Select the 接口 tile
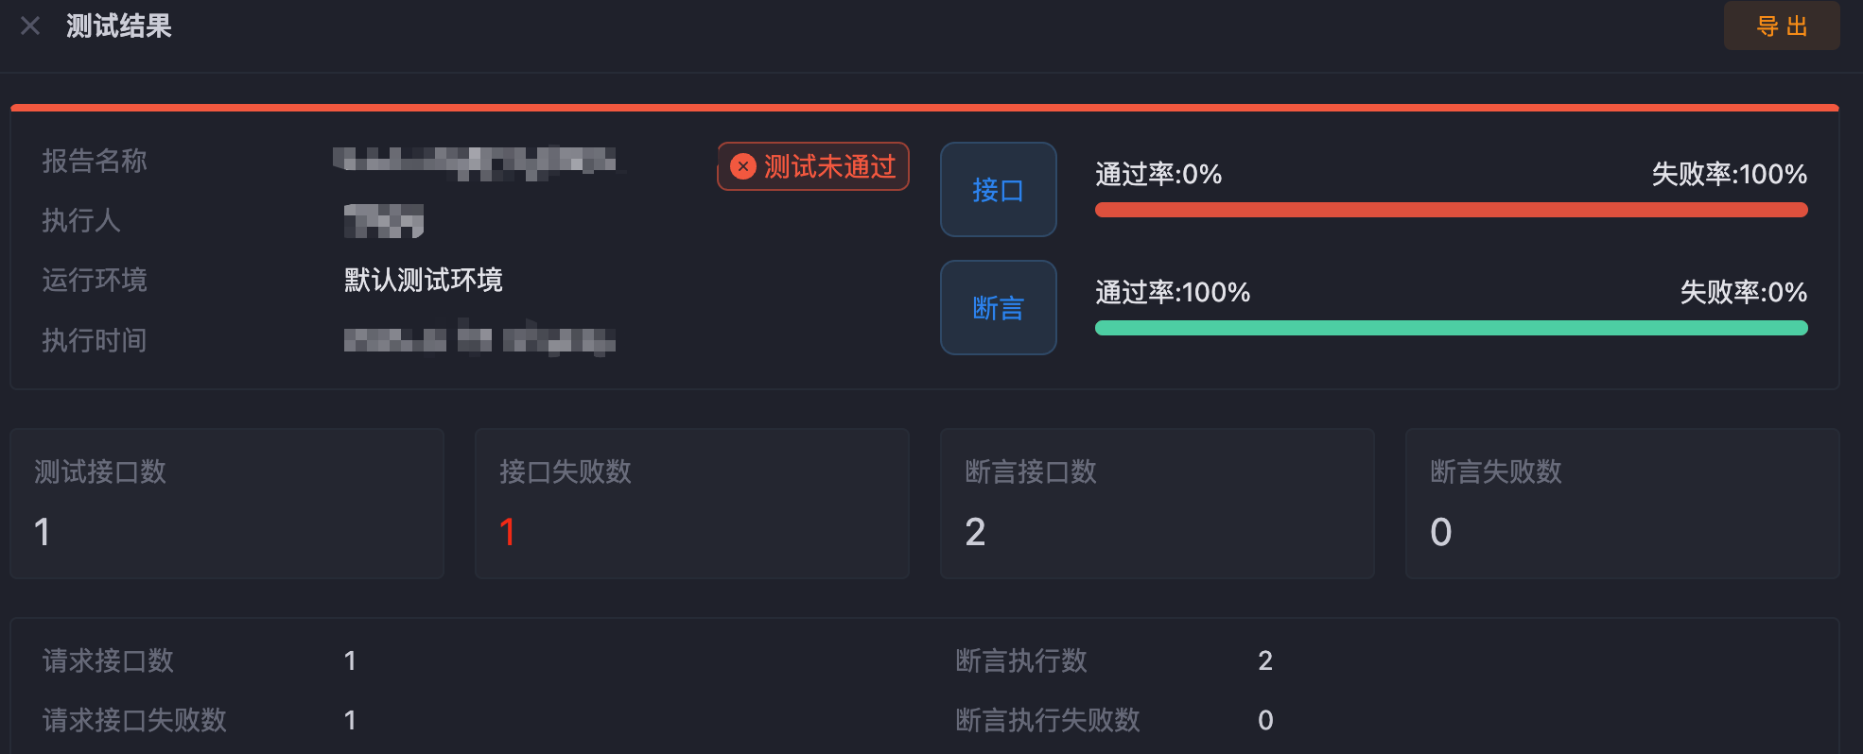This screenshot has width=1863, height=754. (x=998, y=190)
